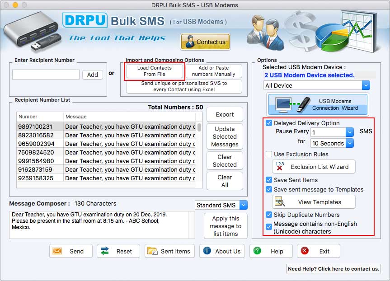Toggle Message contains non-English Unicode characters checkbox
Screen dimensions: 390x281
pos(269,227)
